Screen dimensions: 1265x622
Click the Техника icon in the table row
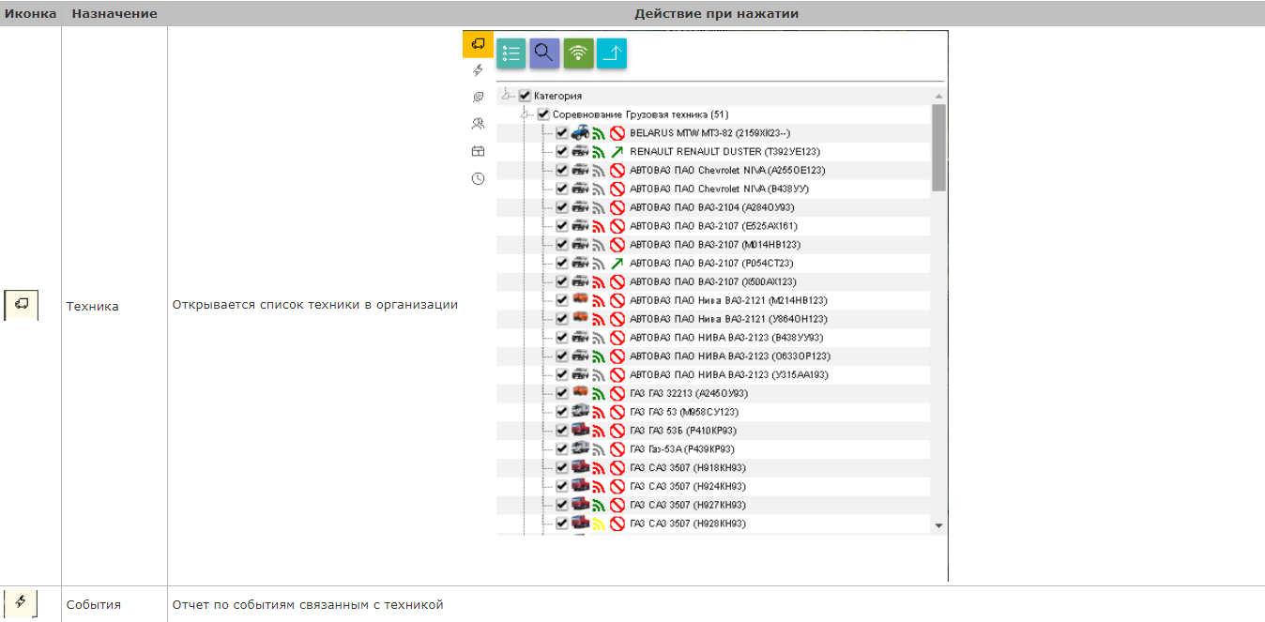[22, 305]
